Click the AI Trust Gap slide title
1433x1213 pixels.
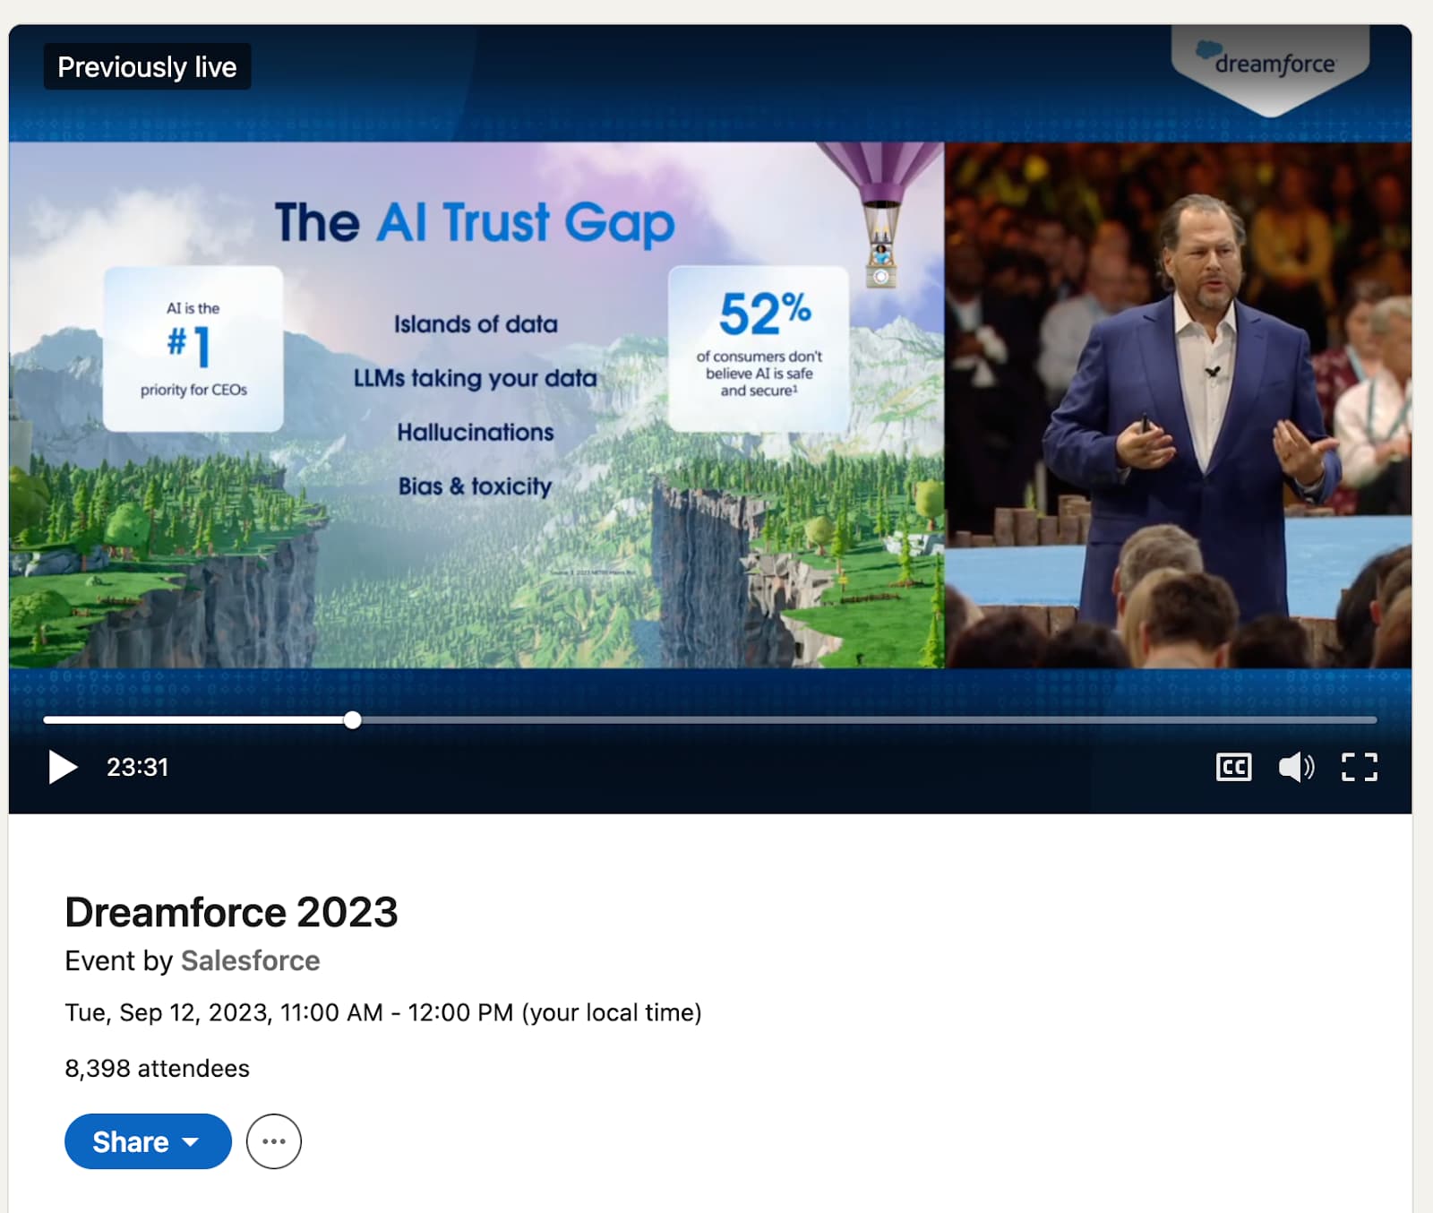click(x=475, y=222)
